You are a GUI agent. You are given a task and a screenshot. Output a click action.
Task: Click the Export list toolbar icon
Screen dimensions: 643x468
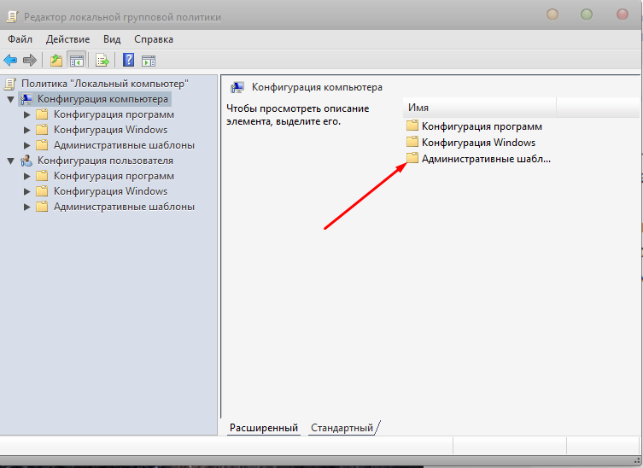point(102,61)
